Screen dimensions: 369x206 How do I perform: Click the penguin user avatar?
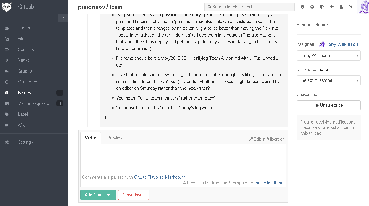[363, 7]
